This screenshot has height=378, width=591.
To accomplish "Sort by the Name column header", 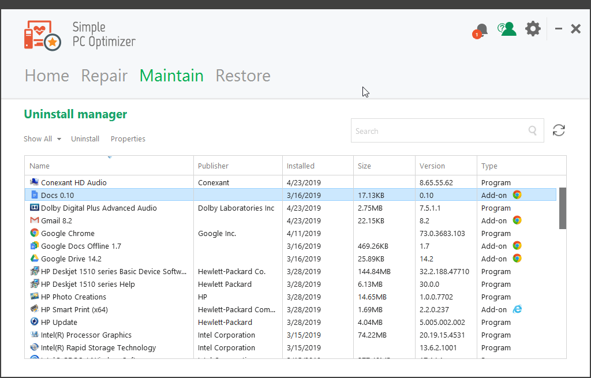I will [109, 166].
